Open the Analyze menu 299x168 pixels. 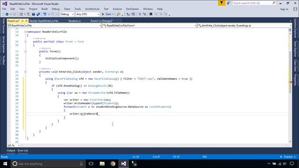tap(117, 9)
